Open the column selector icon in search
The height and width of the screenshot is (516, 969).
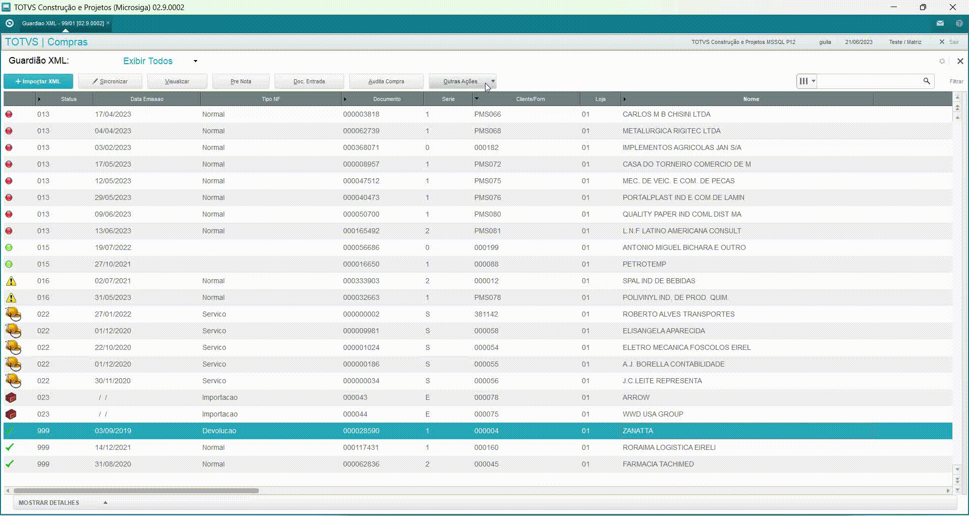(807, 81)
